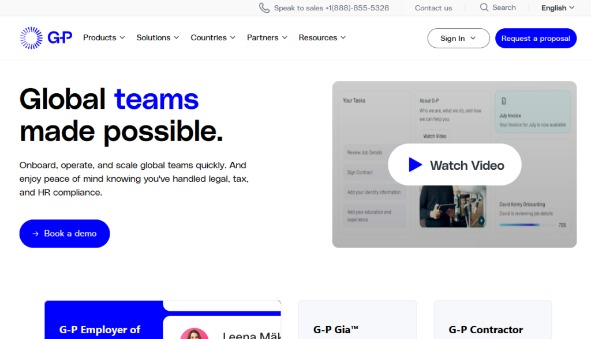Open the Partners menu
This screenshot has height=339, width=591.
(x=267, y=38)
